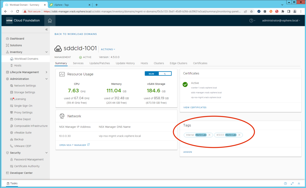Click the Network Settings icon
306x188 pixels.
(12, 86)
